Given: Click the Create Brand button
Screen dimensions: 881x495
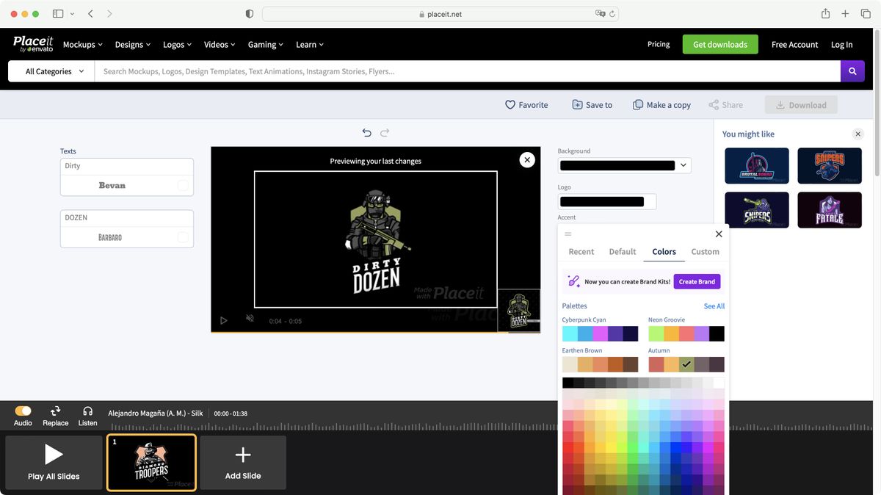Looking at the screenshot, I should click(696, 281).
